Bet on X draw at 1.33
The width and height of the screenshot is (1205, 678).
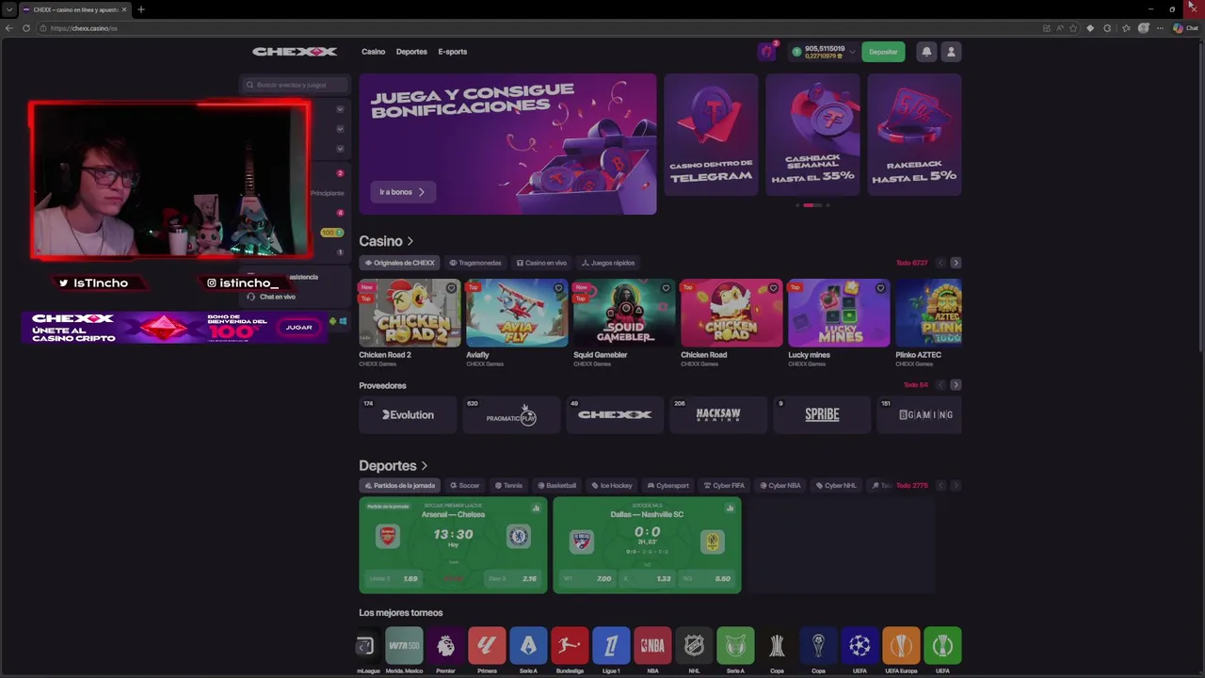coord(648,579)
